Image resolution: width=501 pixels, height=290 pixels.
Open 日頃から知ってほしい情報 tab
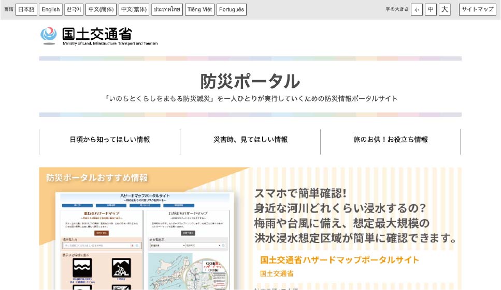click(110, 140)
